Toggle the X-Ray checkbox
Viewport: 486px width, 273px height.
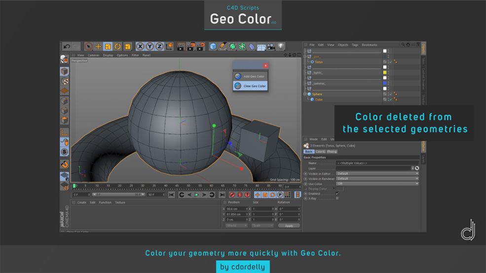click(337, 199)
